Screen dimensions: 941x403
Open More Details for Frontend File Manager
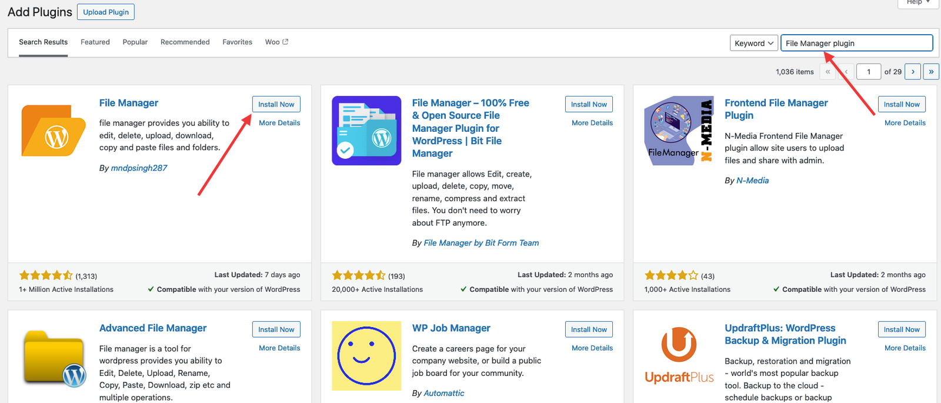905,123
